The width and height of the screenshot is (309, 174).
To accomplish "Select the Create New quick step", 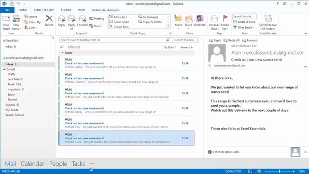I will [x=119, y=27].
